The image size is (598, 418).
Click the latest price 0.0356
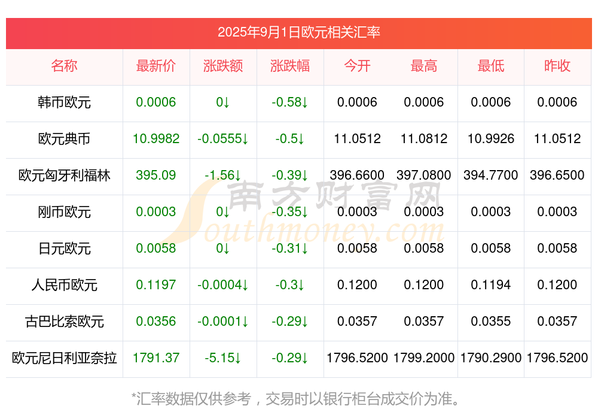156,322
